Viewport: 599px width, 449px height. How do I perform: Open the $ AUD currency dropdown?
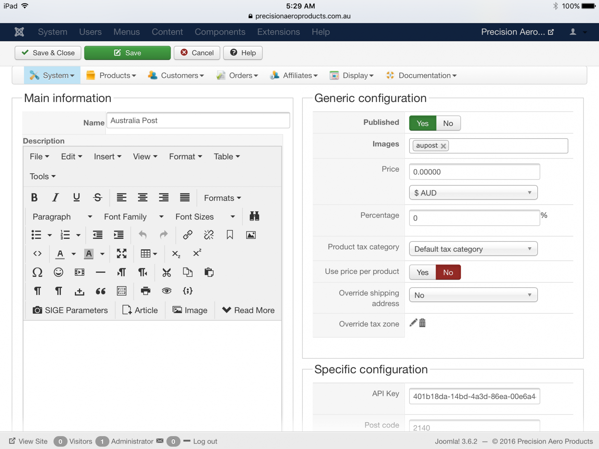point(473,193)
